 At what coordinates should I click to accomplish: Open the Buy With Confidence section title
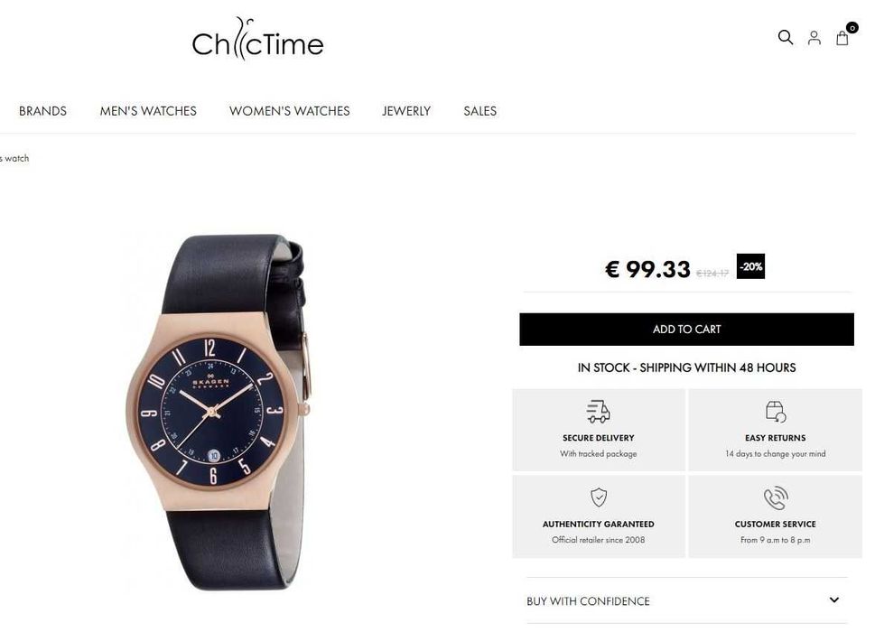588,601
